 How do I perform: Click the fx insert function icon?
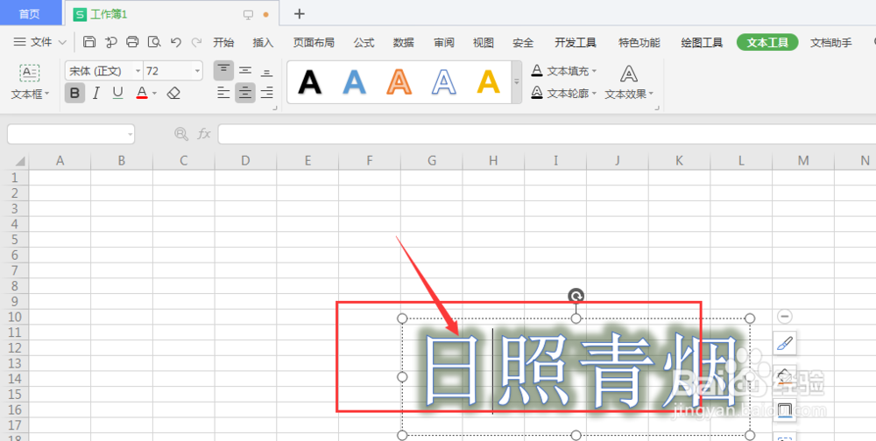(x=204, y=134)
